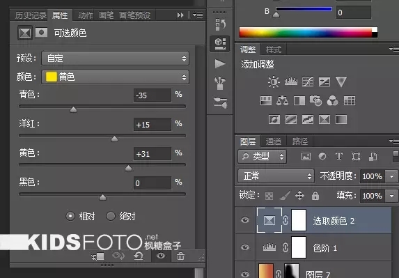Reset adjustment to defaults

point(139,256)
